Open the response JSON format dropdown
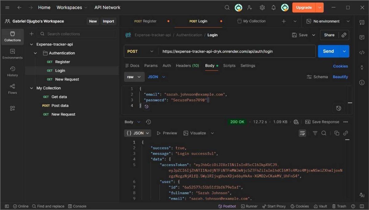 click(x=138, y=133)
